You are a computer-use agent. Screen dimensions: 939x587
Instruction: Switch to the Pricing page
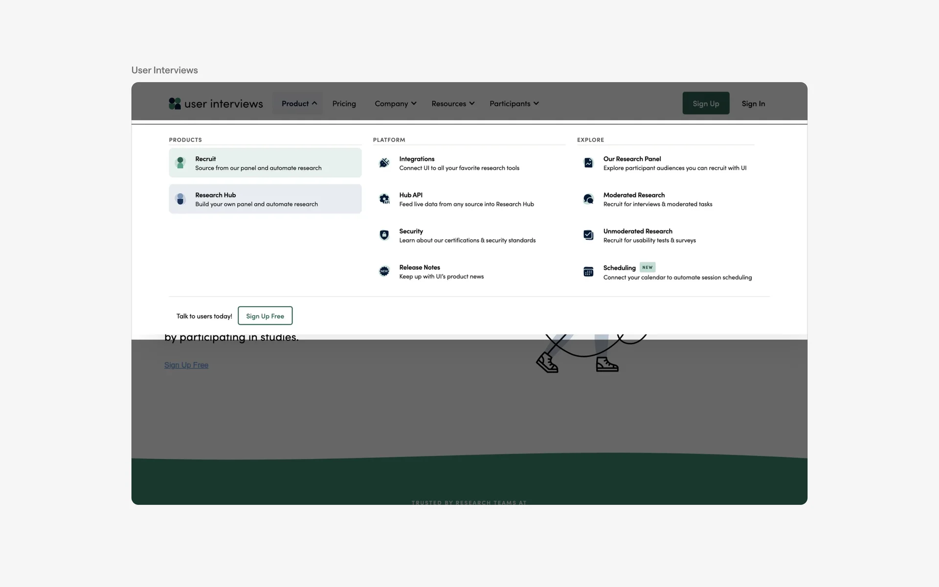(x=344, y=103)
